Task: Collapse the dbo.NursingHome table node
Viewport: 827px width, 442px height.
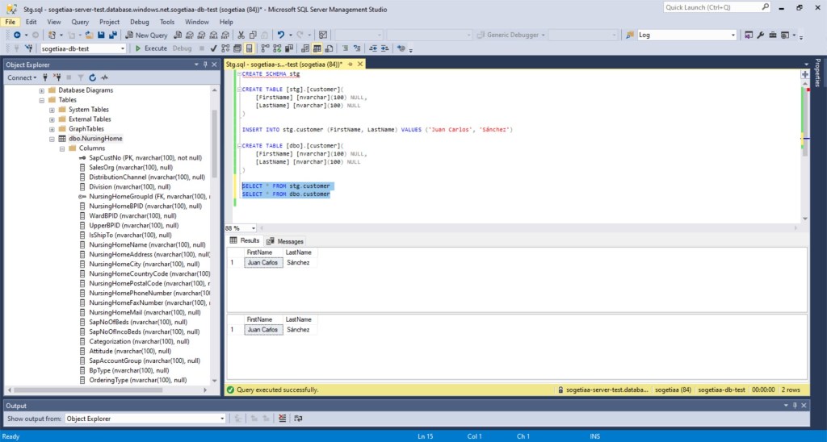Action: [52, 139]
